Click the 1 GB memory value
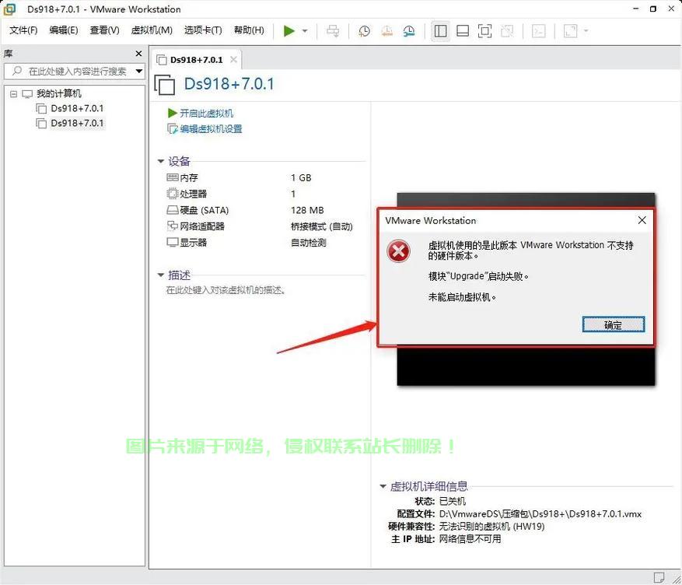The image size is (682, 585). pyautogui.click(x=301, y=177)
